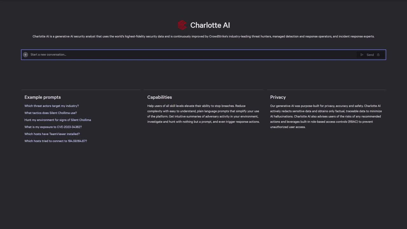407x229 pixels.
Task: Click the Privacy paragraph starting 'Our generative AI'
Action: [x=326, y=116]
